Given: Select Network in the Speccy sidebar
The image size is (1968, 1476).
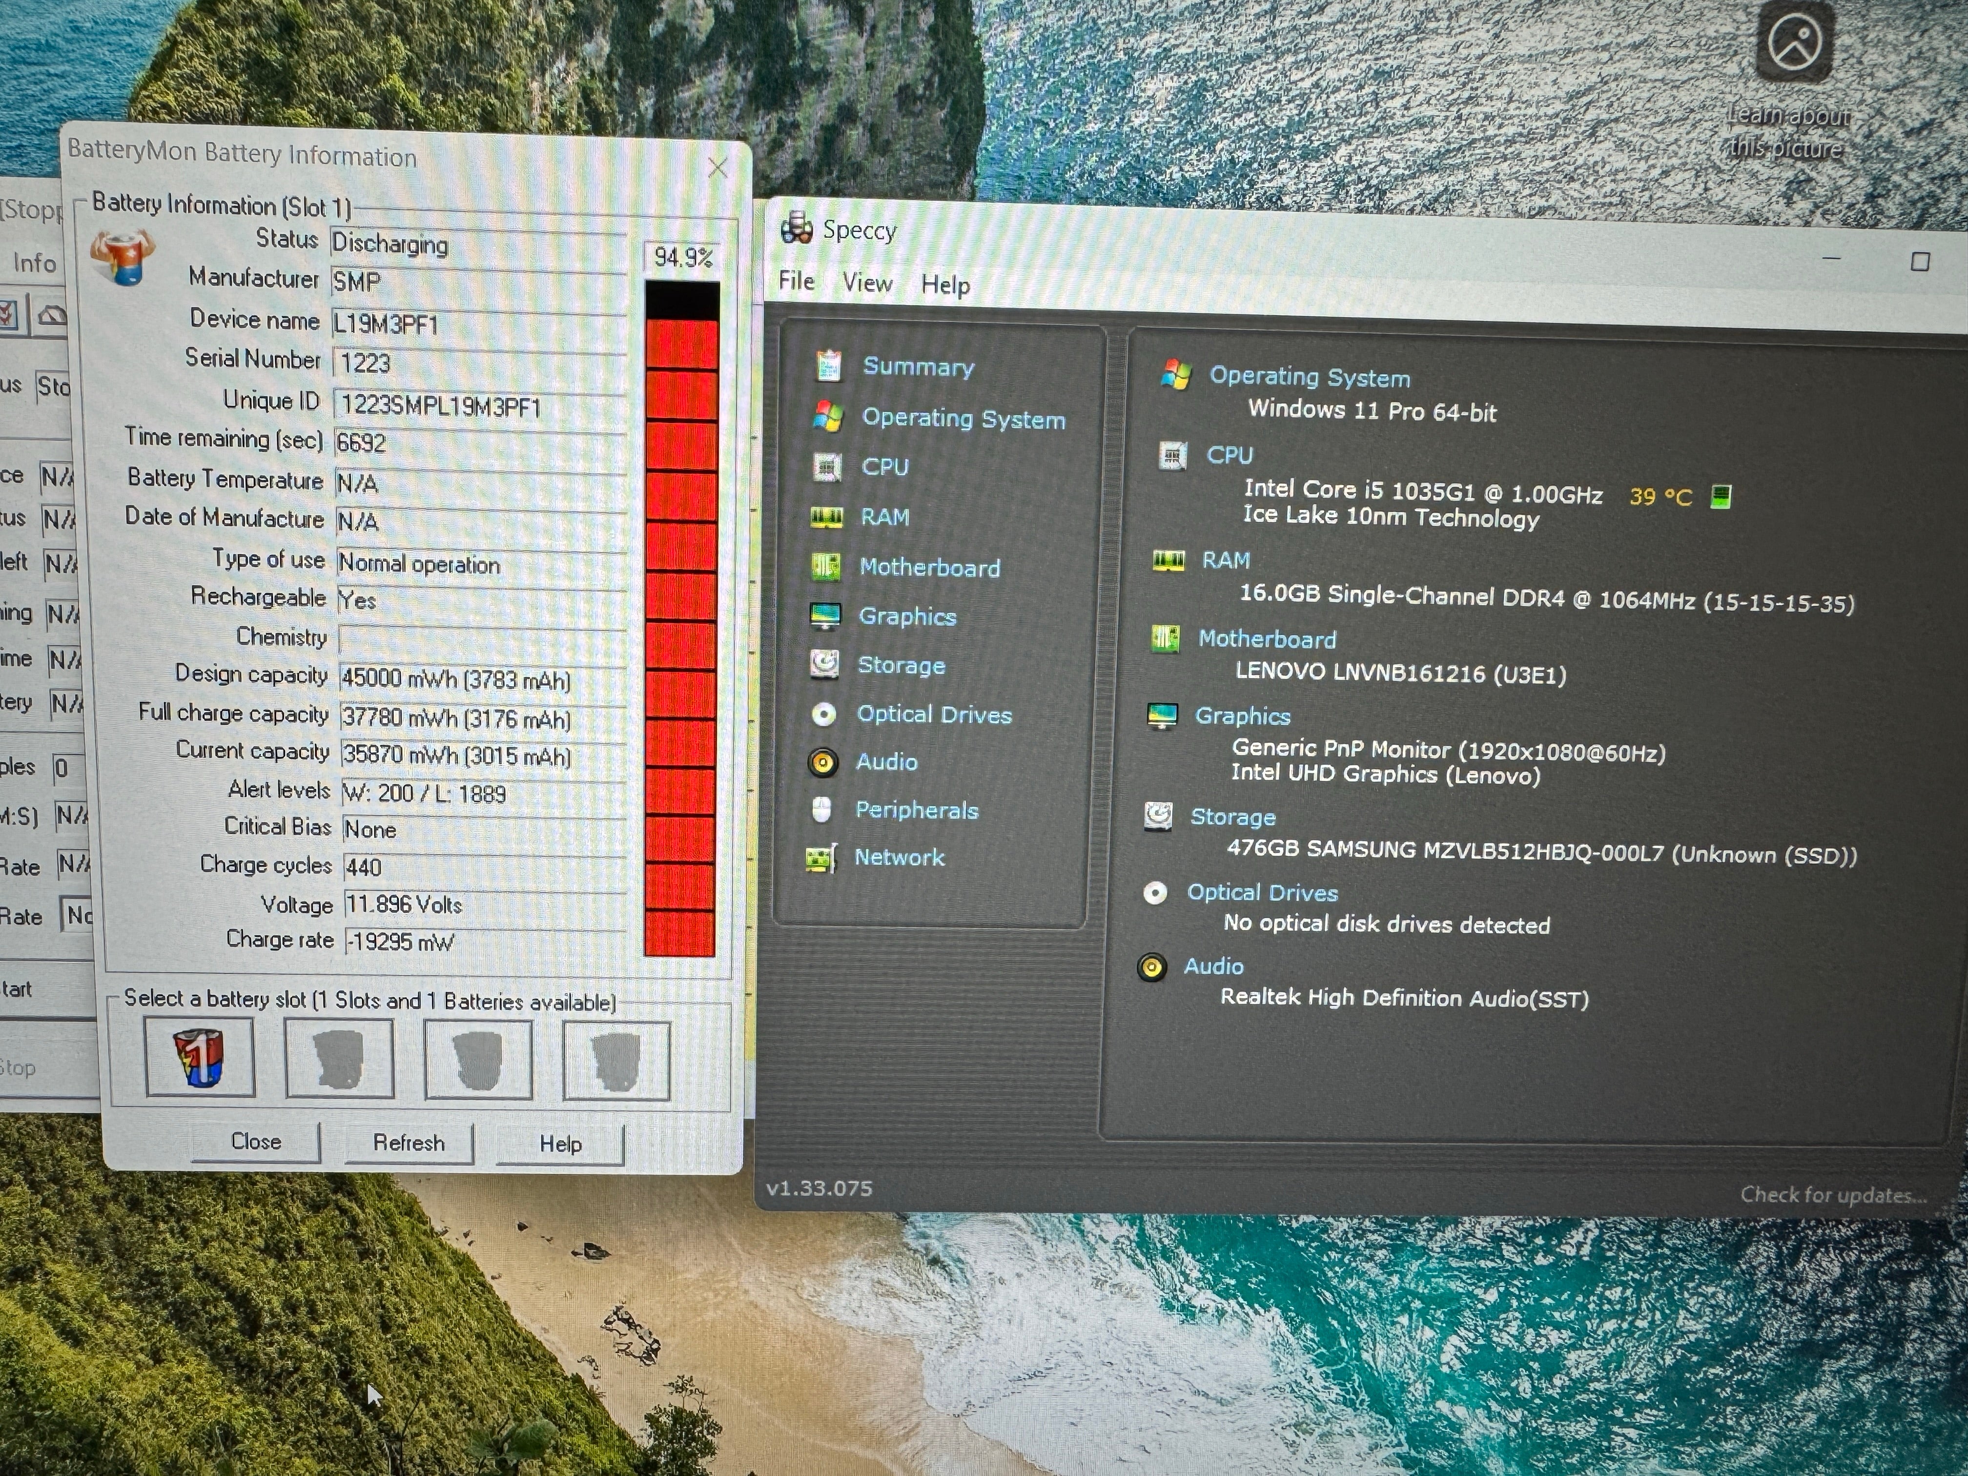Looking at the screenshot, I should tap(900, 858).
